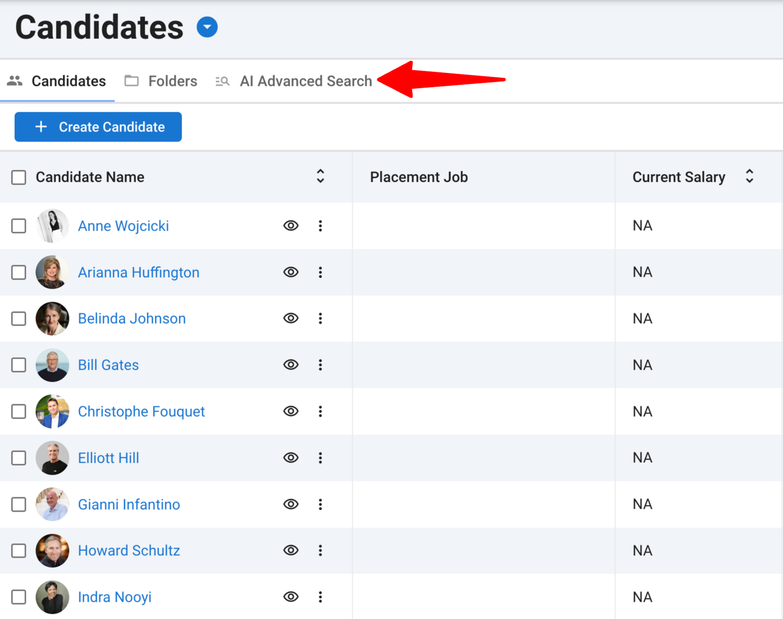Click the eye preview icon for Indra Nooyi
Screen dimensions: 783x619
(291, 597)
